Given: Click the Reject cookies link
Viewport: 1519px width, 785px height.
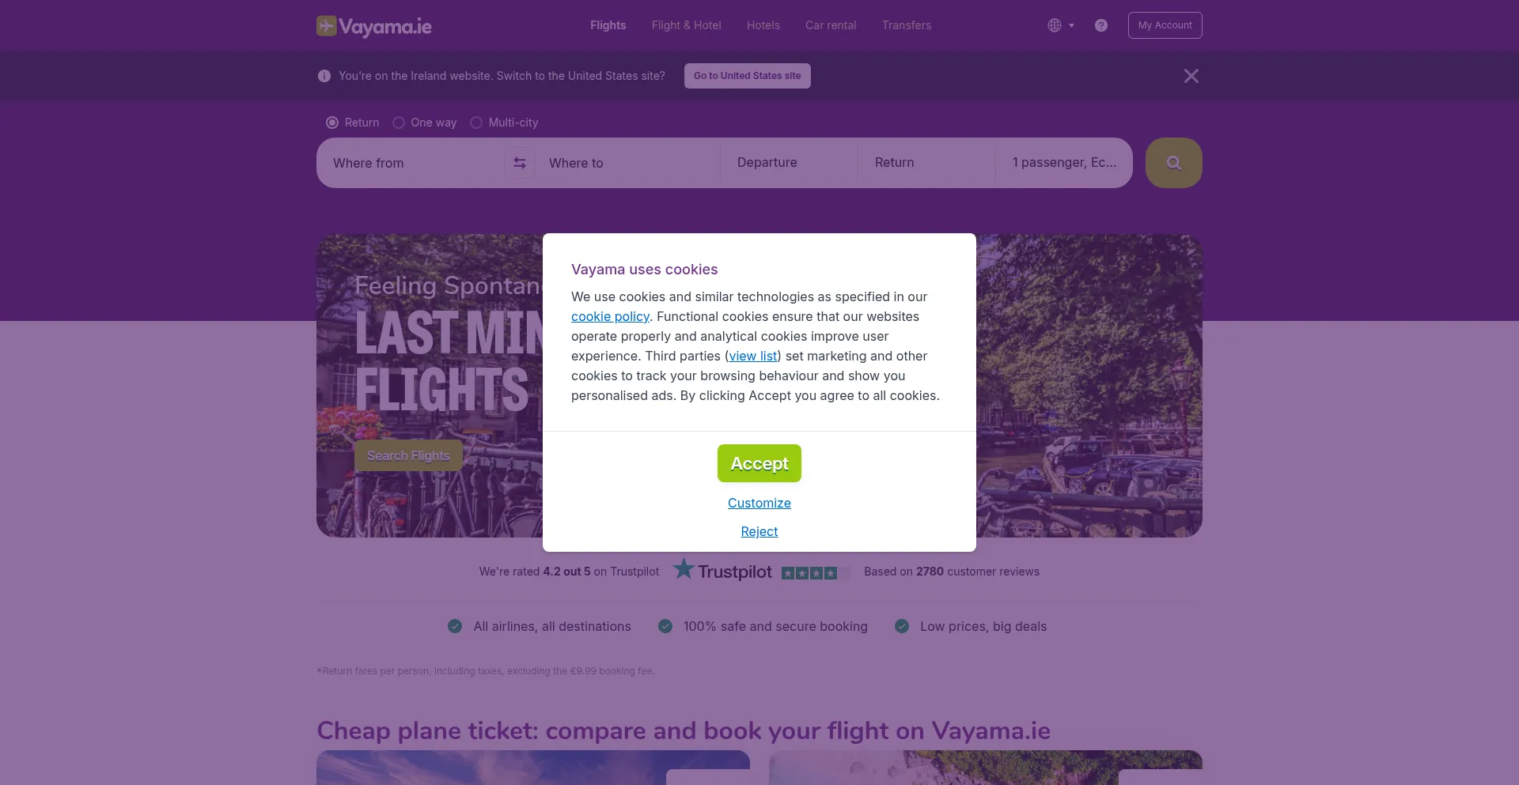Looking at the screenshot, I should click(x=759, y=531).
